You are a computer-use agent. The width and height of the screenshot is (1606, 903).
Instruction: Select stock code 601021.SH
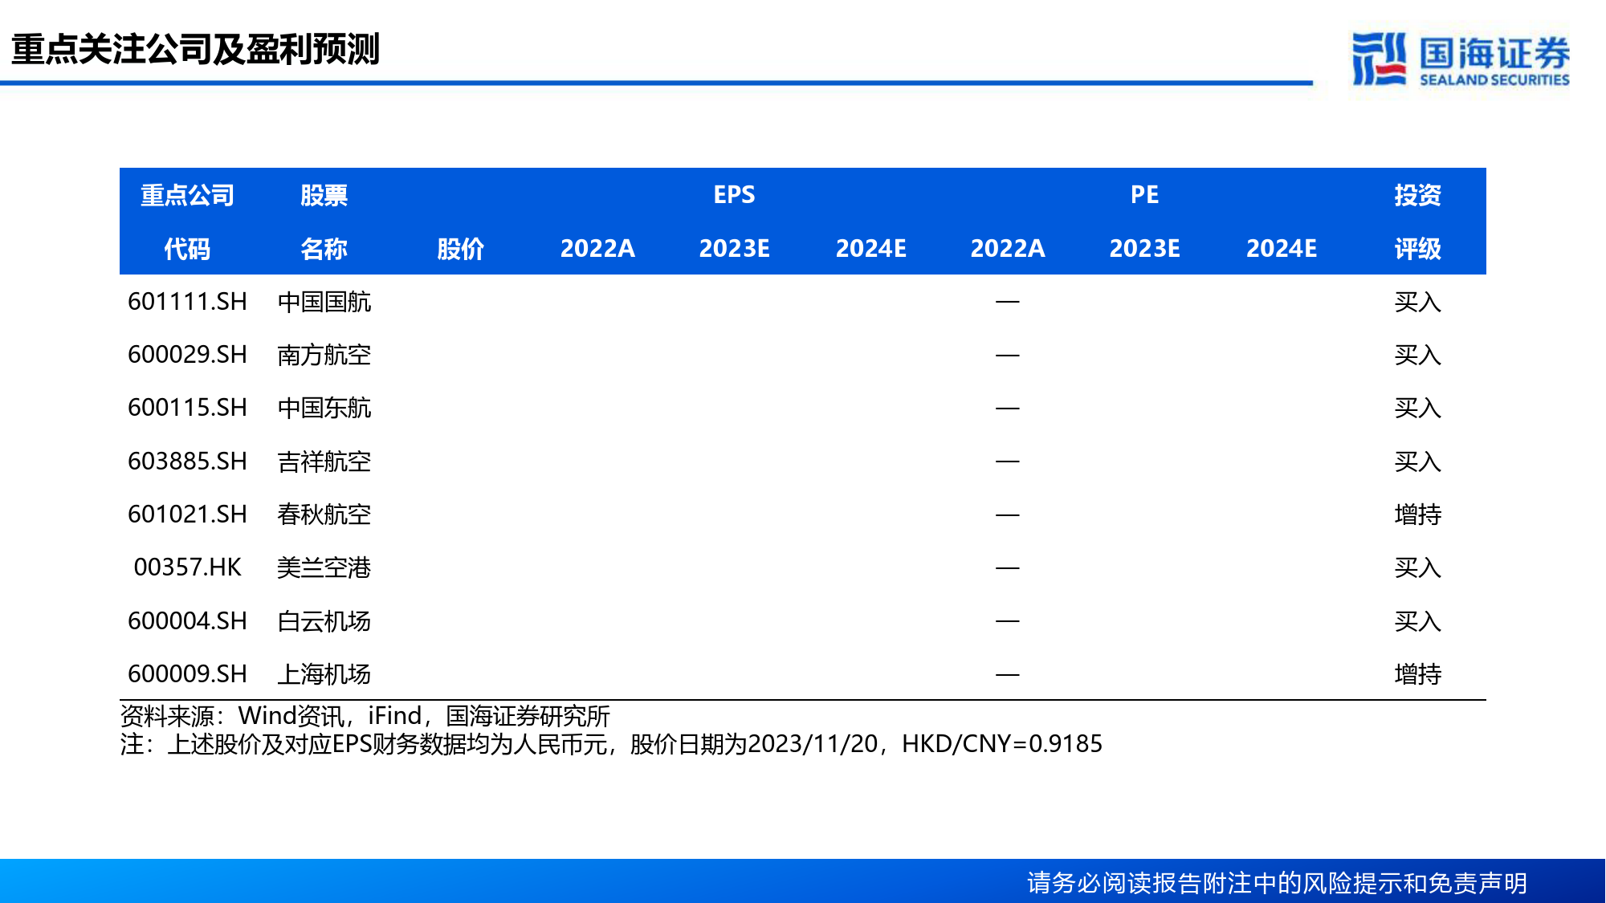coord(187,515)
